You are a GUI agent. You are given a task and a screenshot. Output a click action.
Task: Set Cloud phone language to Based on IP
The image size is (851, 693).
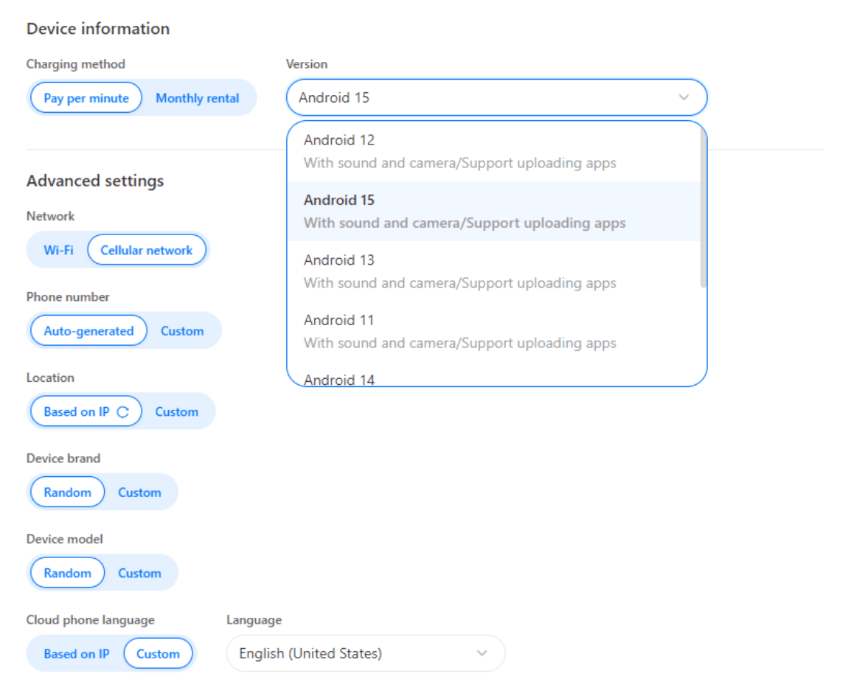(x=76, y=653)
